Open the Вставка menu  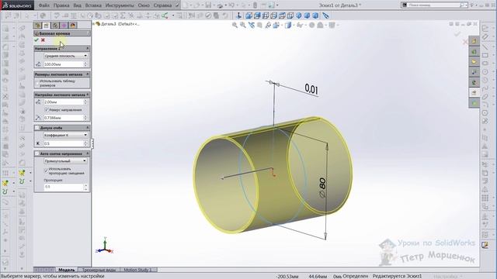click(x=93, y=5)
